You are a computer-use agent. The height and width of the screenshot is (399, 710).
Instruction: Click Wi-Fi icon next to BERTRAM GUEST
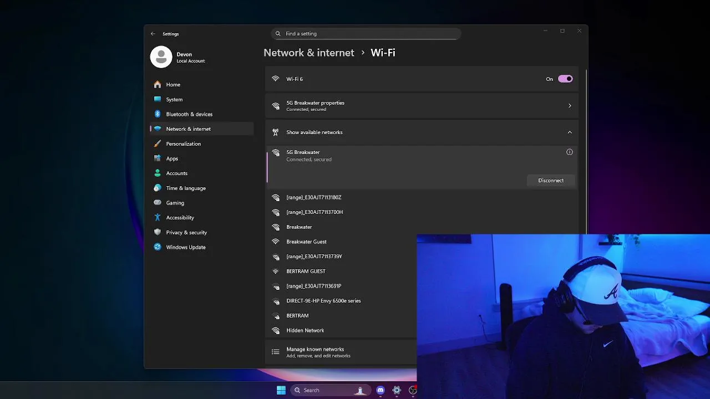coord(276,272)
